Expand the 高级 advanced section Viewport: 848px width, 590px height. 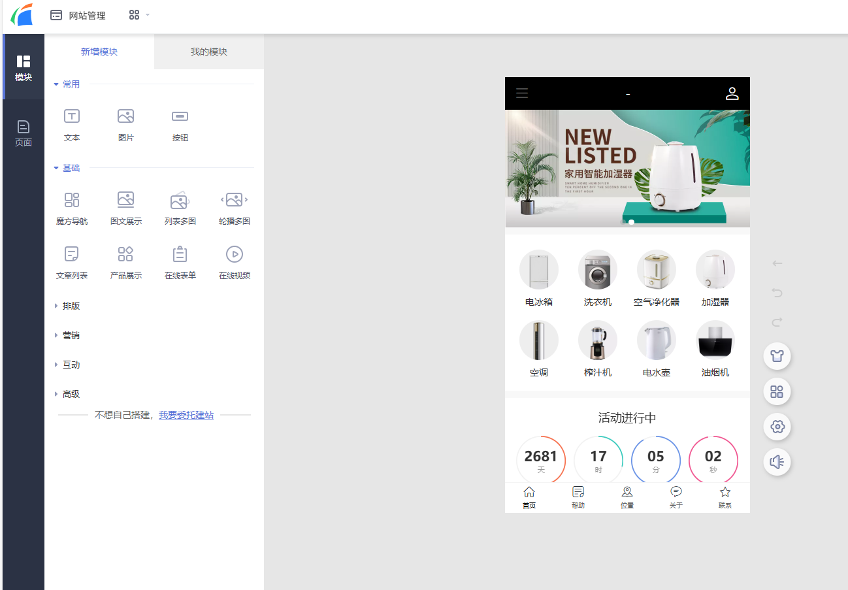[71, 394]
